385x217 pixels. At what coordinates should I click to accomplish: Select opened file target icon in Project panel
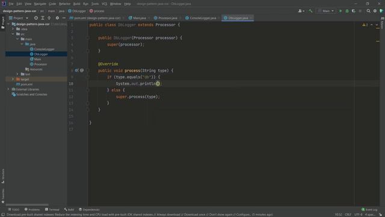(36, 18)
